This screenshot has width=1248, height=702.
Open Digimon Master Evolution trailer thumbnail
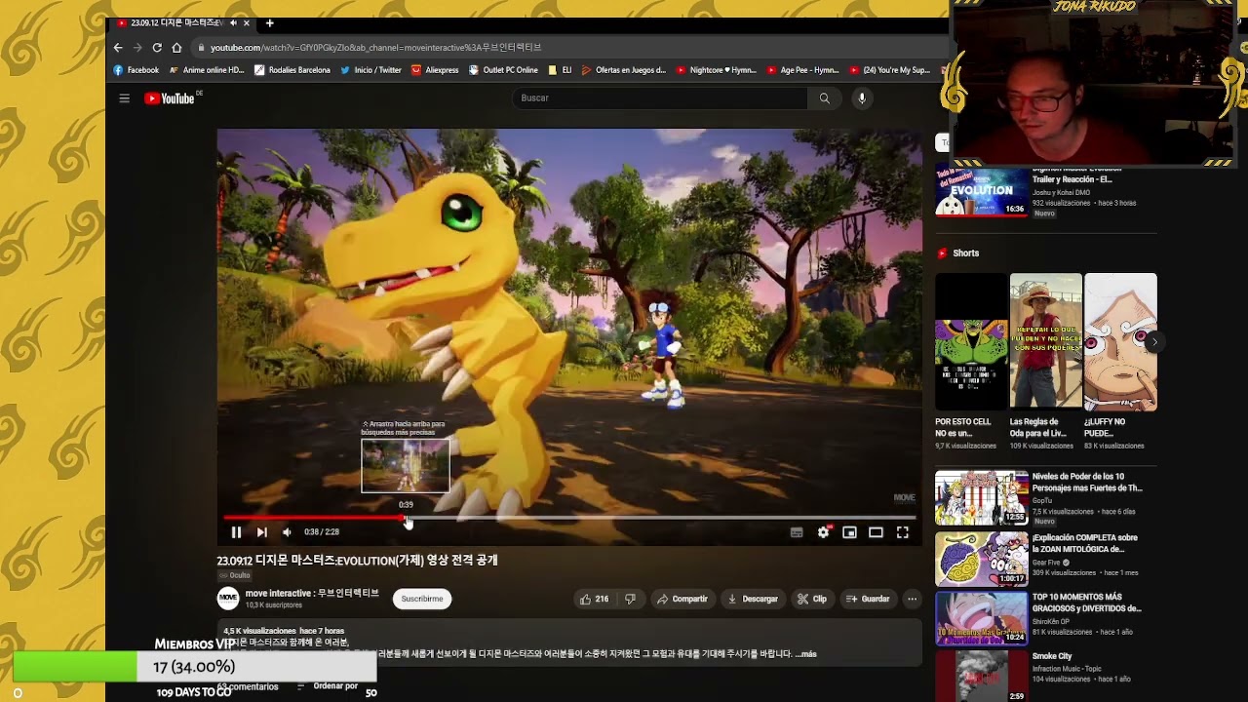981,191
